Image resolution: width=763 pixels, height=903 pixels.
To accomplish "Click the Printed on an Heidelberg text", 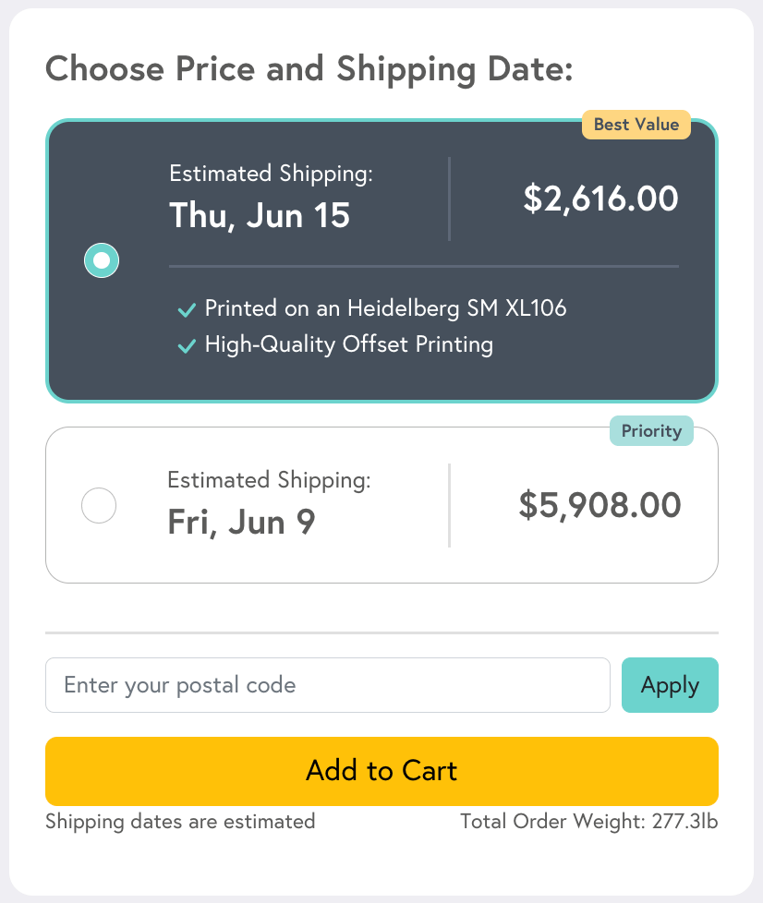I will click(385, 307).
